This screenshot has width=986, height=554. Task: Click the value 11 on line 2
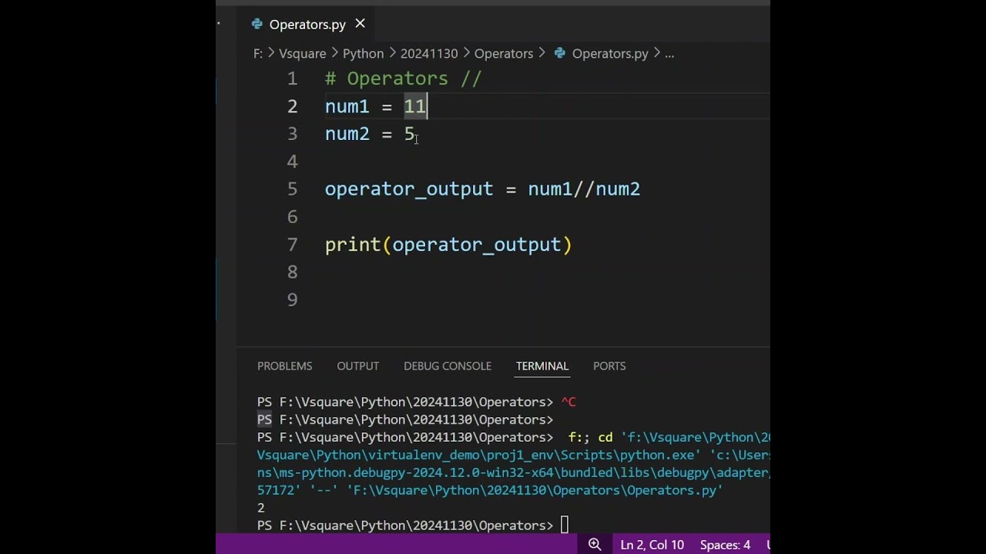414,106
